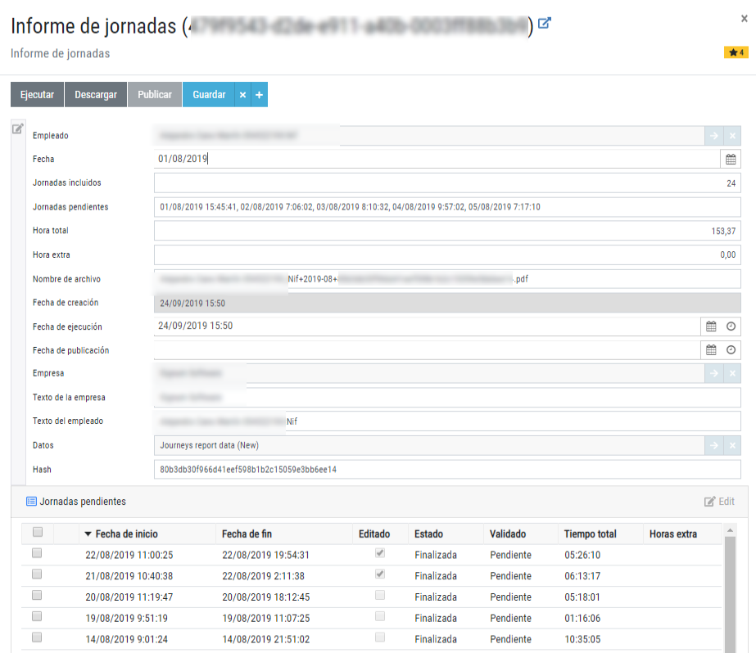Sort by Fecha de inicio column
The width and height of the screenshot is (756, 653).
(126, 534)
